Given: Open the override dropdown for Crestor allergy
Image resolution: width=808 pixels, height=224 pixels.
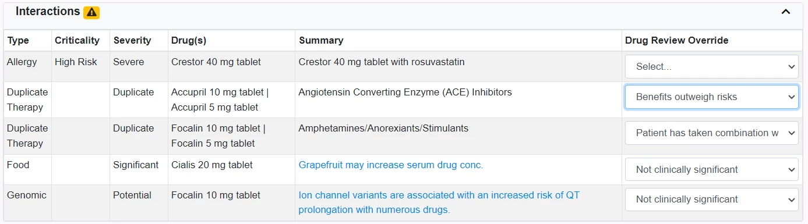Looking at the screenshot, I should point(712,66).
